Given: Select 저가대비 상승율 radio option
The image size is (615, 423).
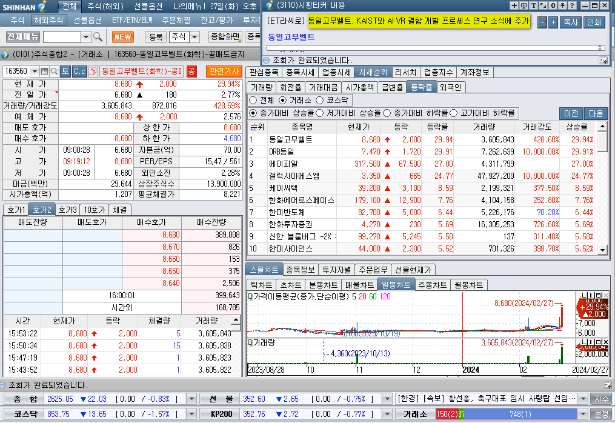Looking at the screenshot, I should click(x=320, y=113).
